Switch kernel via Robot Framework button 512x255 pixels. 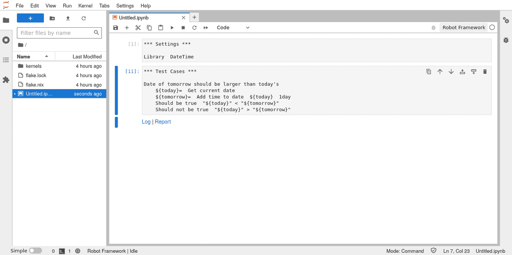(x=463, y=28)
